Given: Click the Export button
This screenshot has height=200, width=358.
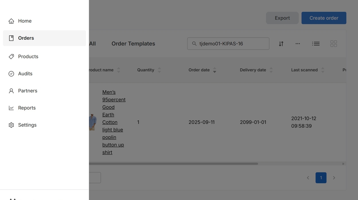Looking at the screenshot, I should pos(282,18).
